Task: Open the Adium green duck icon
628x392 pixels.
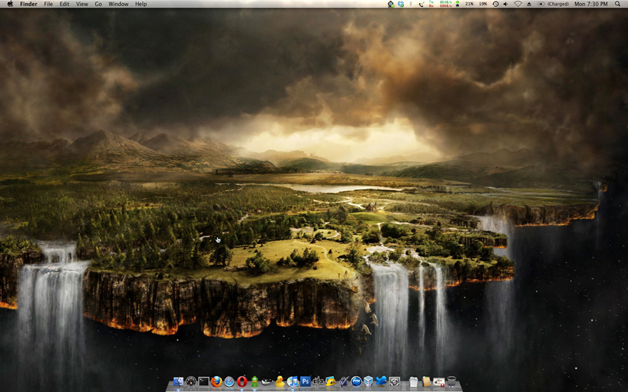Action: click(254, 381)
